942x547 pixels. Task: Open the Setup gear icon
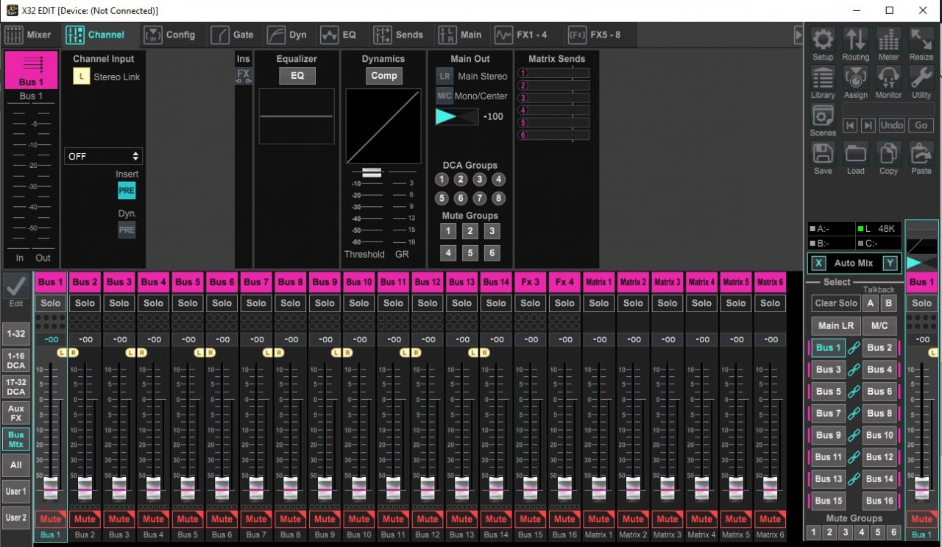click(823, 39)
